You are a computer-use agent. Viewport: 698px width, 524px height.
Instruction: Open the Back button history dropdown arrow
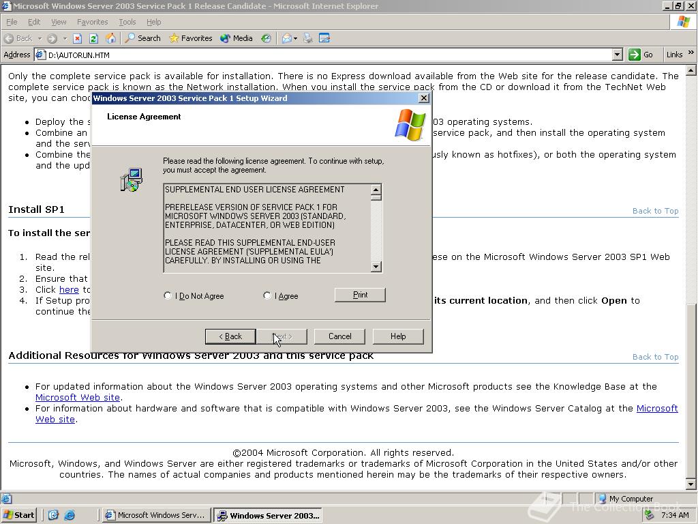click(x=40, y=38)
